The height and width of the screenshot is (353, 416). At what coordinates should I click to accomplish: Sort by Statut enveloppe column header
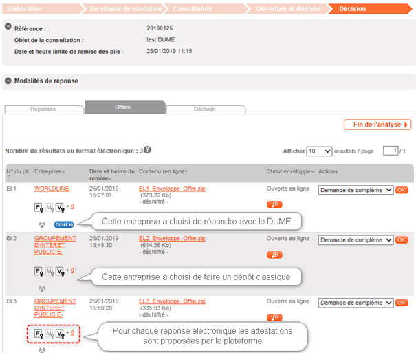pos(289,171)
